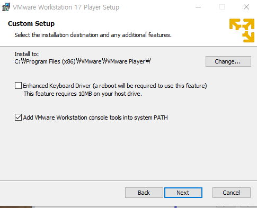Screen dimensions: 257x208
Task: Click the install path C:\Program Files (x86) text
Action: (x=83, y=61)
